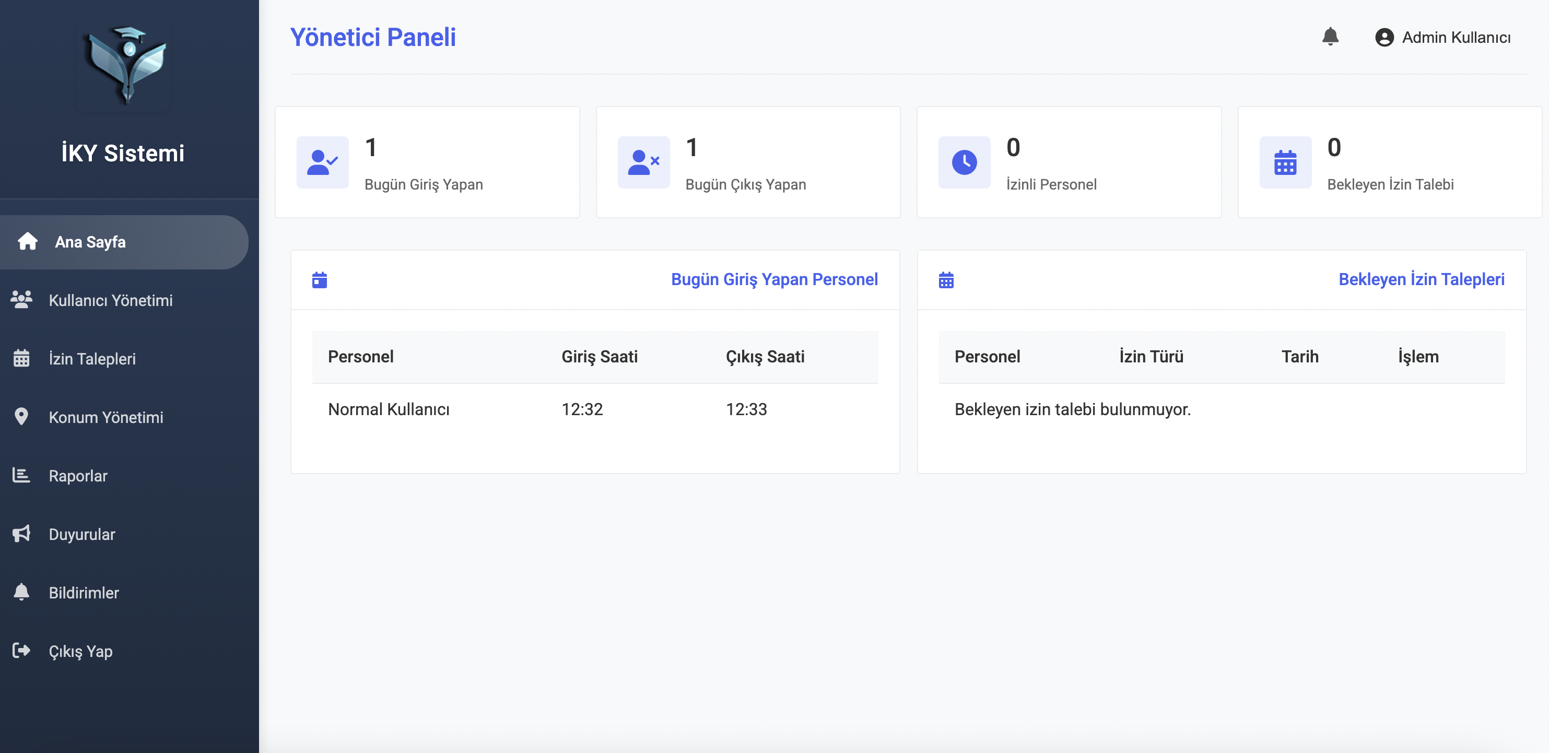
Task: Click the Bugün Çıkış Yapan user-x icon
Action: coord(643,162)
